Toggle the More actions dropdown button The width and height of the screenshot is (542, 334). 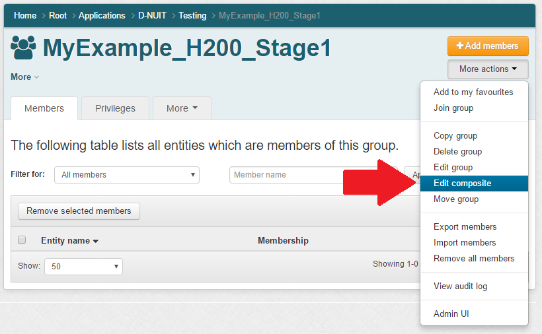point(487,69)
